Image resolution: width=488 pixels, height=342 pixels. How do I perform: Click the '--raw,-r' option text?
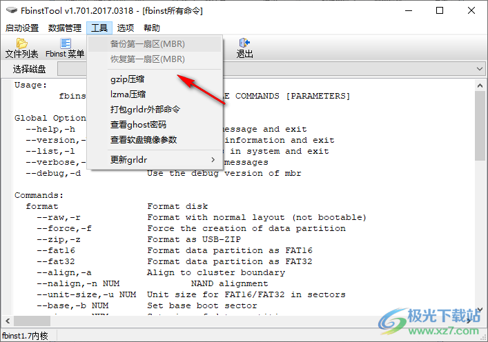tap(59, 217)
